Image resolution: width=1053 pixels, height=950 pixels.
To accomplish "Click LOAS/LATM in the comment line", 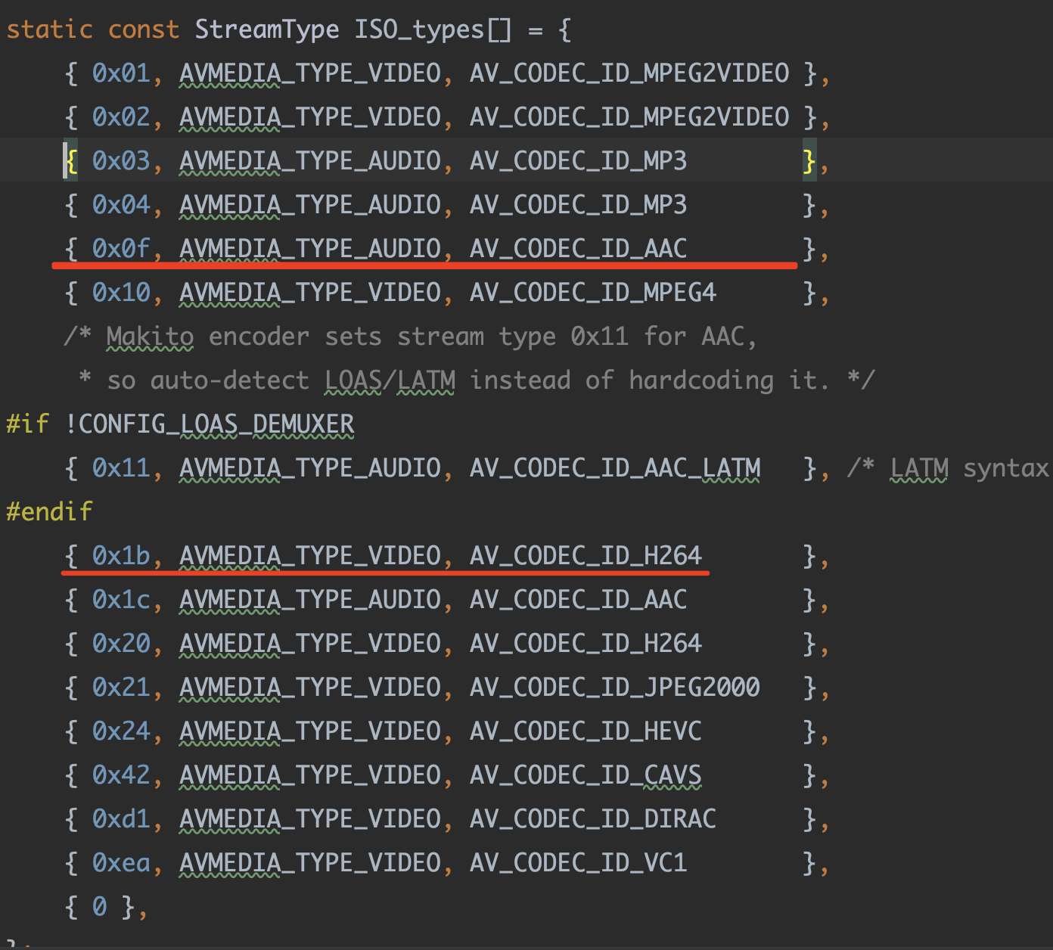I will (x=390, y=380).
